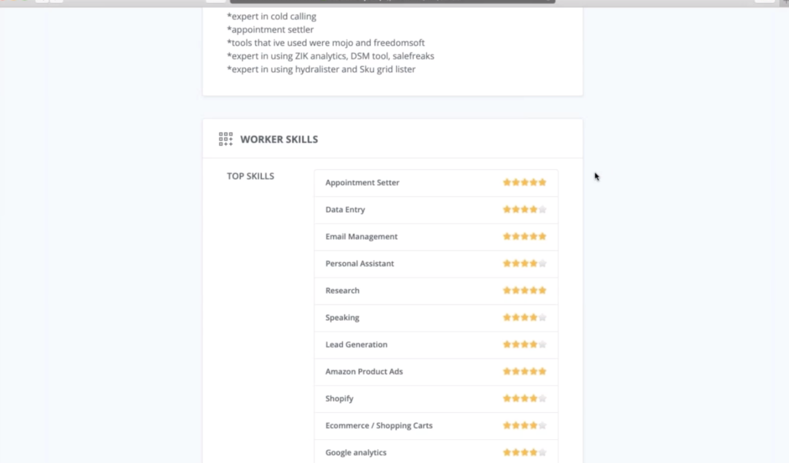Click the WORKER SKILLS section heading
The width and height of the screenshot is (789, 463).
(x=279, y=140)
